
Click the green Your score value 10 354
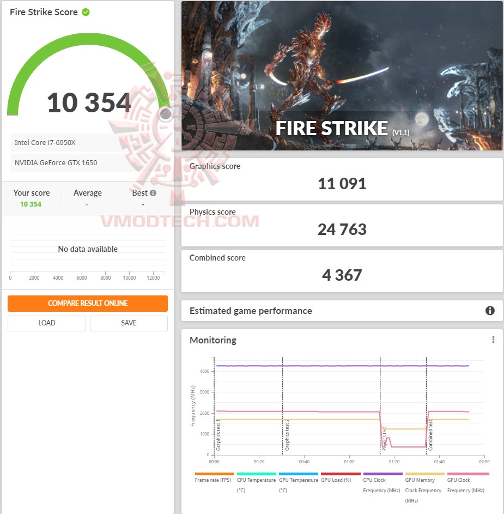(31, 204)
